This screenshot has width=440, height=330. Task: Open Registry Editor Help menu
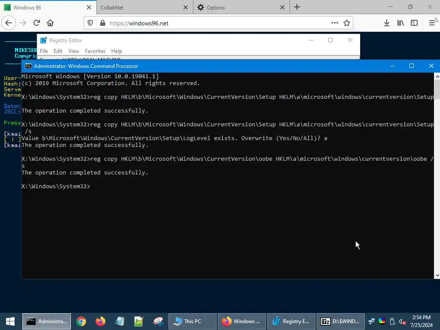point(116,51)
